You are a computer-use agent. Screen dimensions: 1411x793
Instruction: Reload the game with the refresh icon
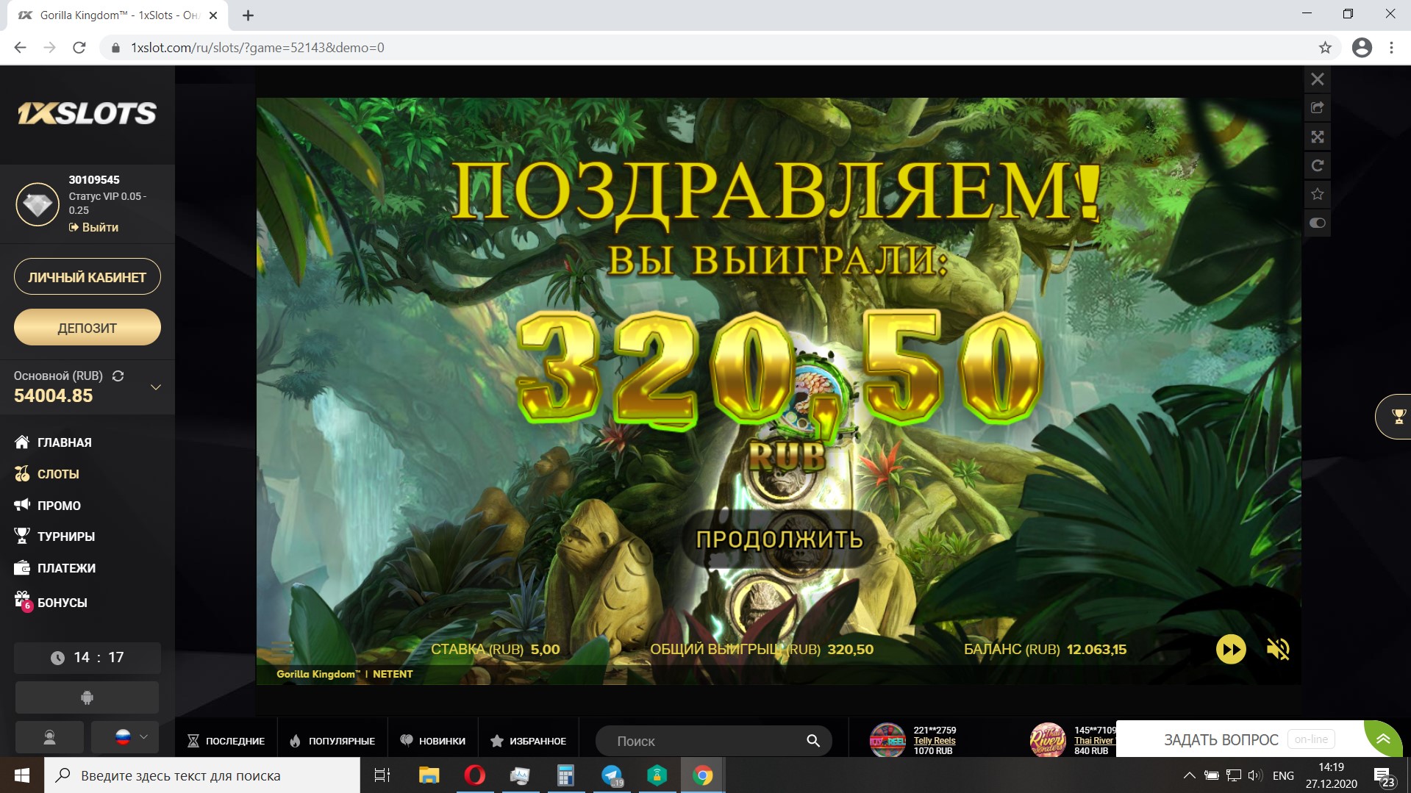[1317, 165]
